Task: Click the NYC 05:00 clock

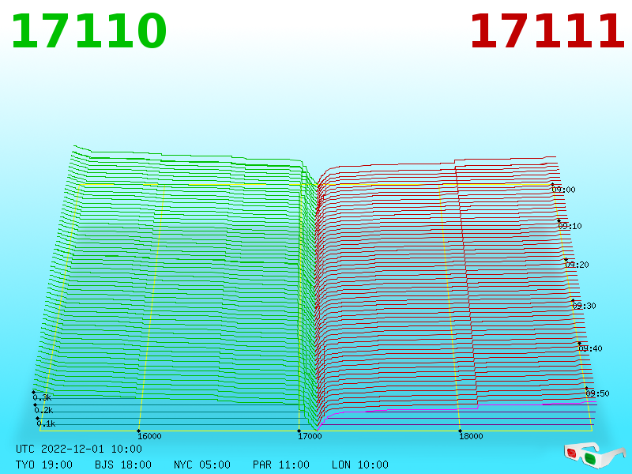Action: click(202, 465)
